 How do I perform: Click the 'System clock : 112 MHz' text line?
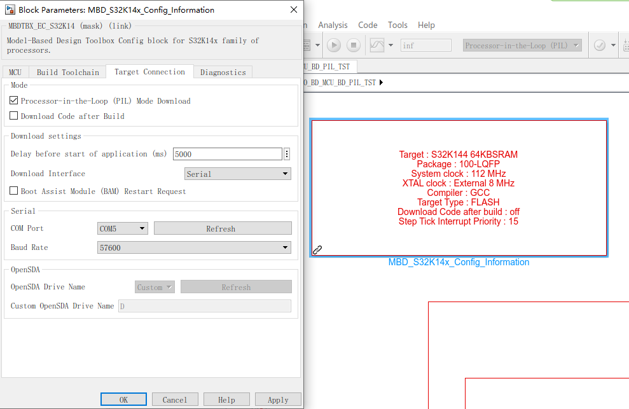coord(459,174)
